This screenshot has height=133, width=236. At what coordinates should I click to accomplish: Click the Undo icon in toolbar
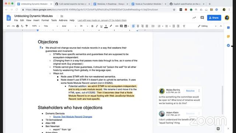point(8,26)
